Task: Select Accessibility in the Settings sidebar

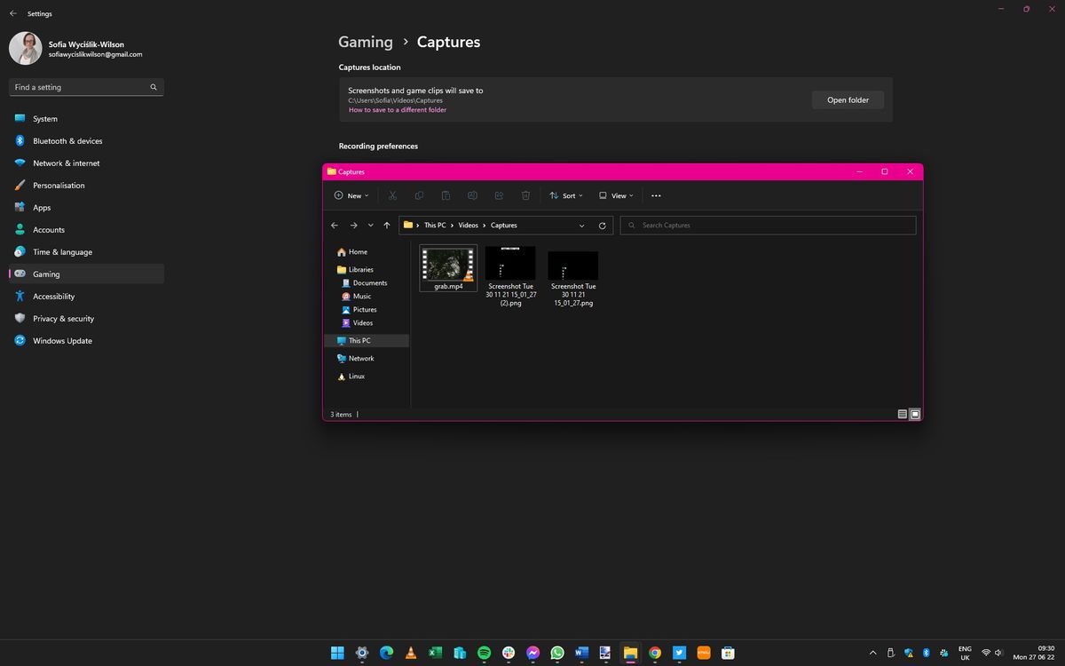Action: [x=53, y=296]
